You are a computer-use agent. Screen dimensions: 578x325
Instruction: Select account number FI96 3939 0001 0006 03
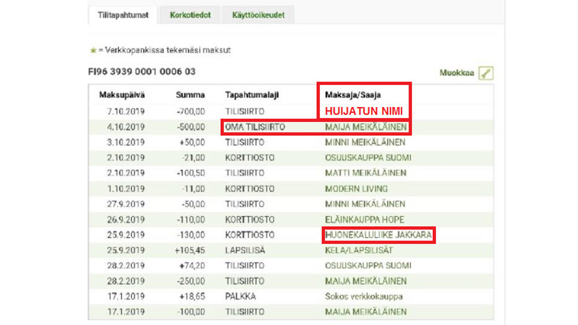click(142, 72)
